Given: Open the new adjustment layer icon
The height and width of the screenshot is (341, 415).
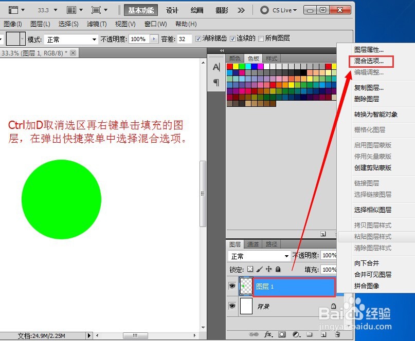Looking at the screenshot, I should [296, 334].
